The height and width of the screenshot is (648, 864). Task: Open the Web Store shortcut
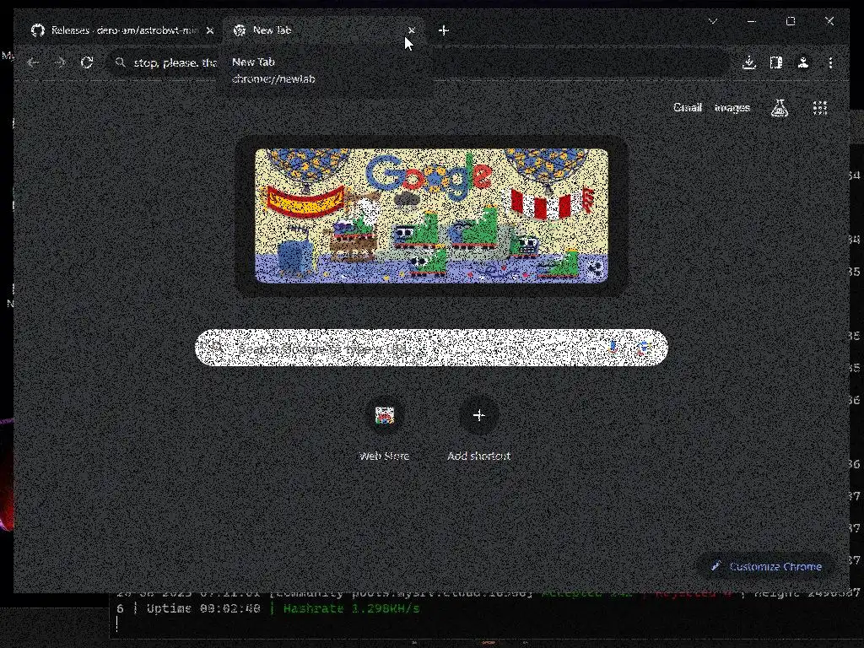tap(384, 429)
